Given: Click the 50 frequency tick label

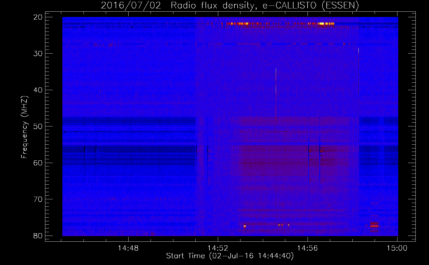Looking at the screenshot, I should coord(38,126).
